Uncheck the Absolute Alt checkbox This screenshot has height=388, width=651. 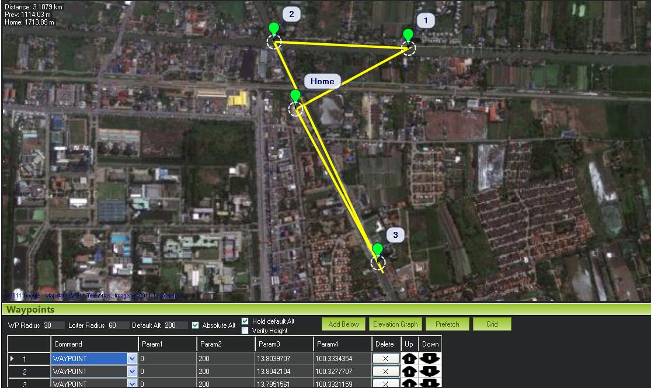pos(196,325)
